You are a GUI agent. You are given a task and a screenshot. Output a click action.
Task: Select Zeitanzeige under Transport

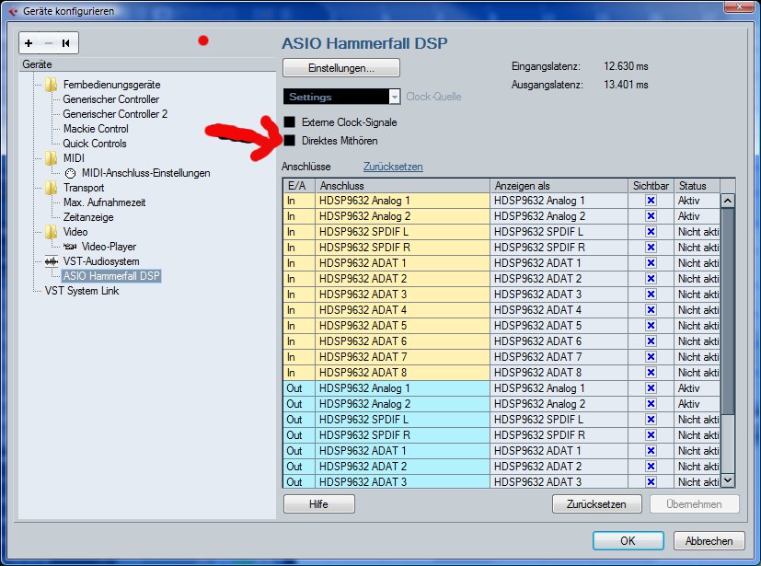coord(88,217)
